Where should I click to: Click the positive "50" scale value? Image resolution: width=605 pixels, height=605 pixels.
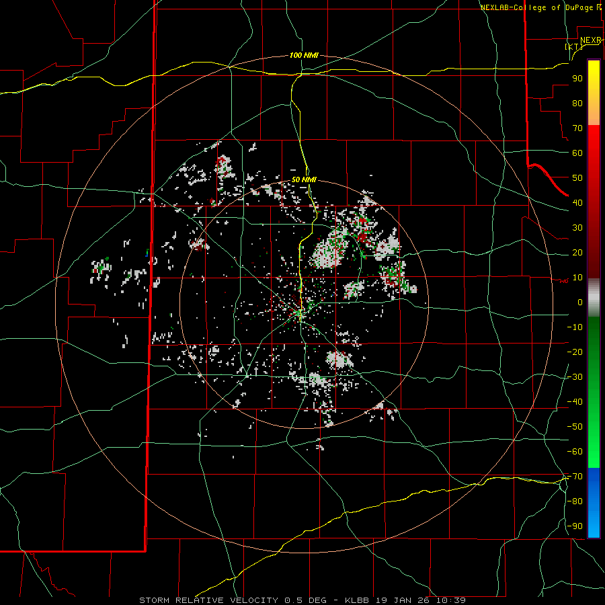[577, 178]
